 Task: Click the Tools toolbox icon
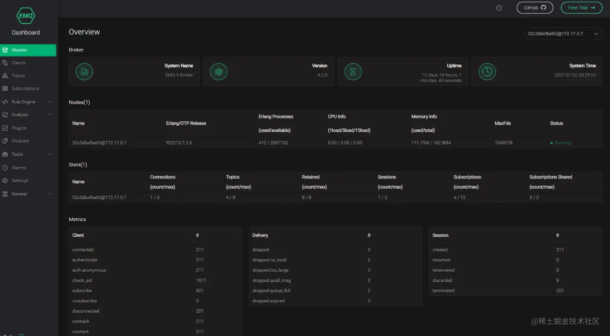coord(5,154)
